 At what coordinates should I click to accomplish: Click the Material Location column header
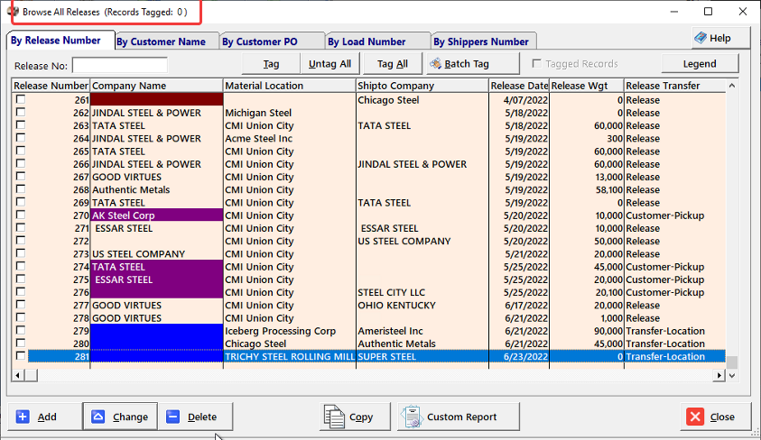click(x=290, y=86)
